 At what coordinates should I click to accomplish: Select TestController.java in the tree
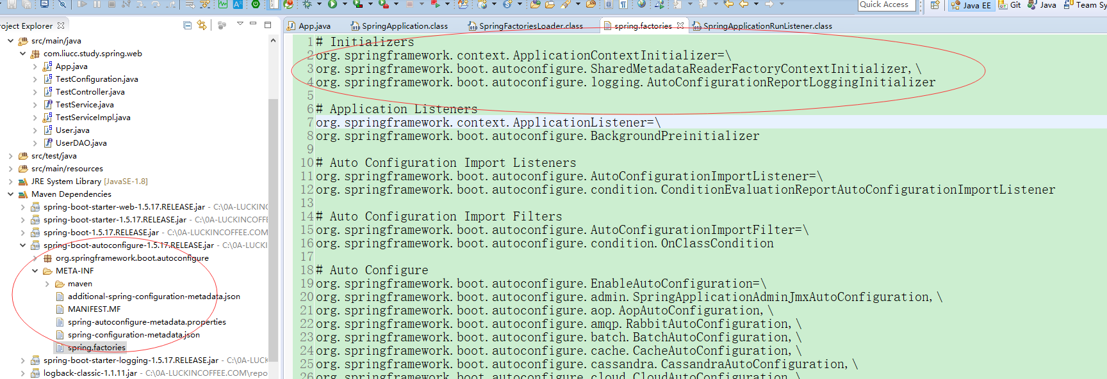point(90,92)
